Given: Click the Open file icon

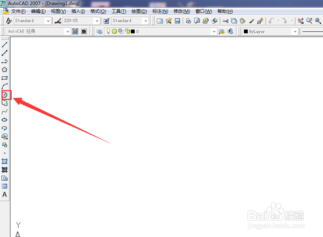Looking at the screenshot, I should point(169,20).
